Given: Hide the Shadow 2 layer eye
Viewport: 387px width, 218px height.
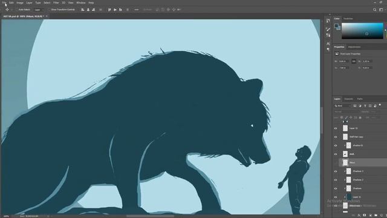Looking at the screenshot, I should tap(336, 180).
